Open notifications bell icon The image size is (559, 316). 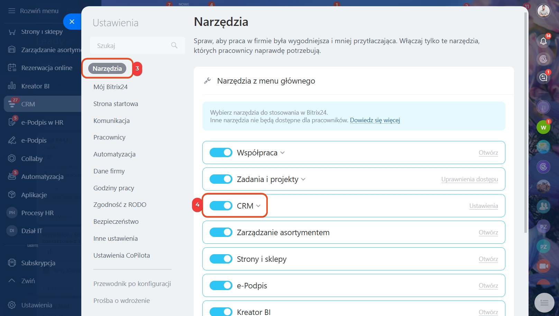[543, 41]
